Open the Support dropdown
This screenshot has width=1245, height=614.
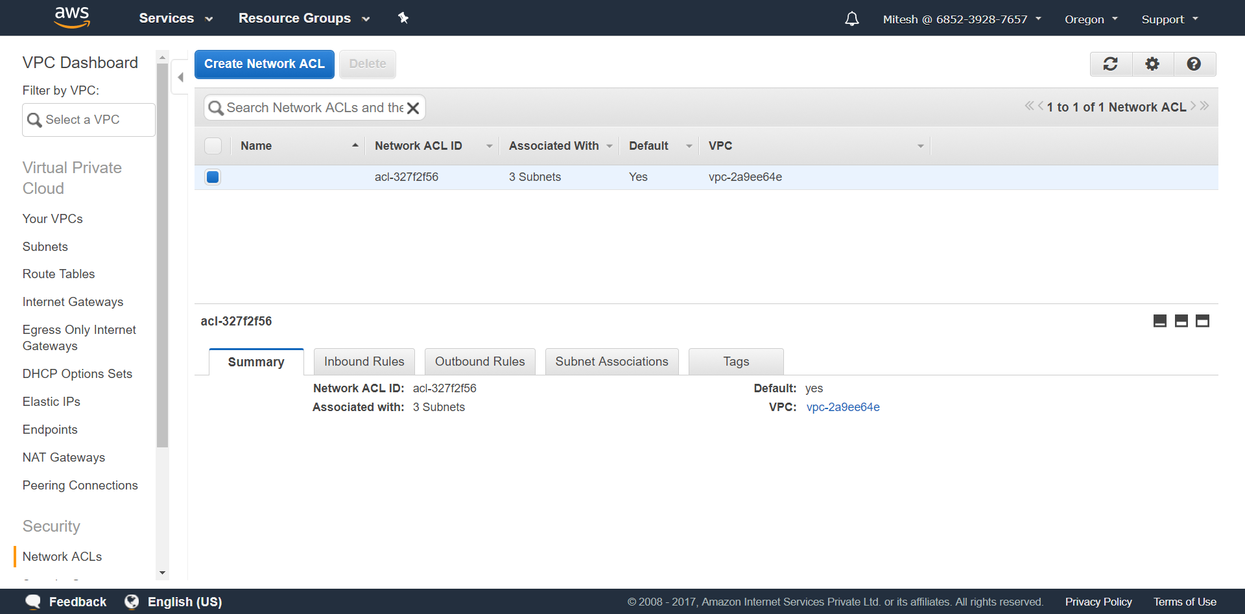pyautogui.click(x=1170, y=19)
